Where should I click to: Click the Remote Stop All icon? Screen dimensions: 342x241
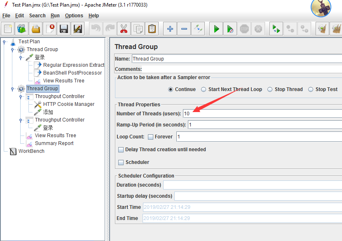pyautogui.click(x=290, y=29)
